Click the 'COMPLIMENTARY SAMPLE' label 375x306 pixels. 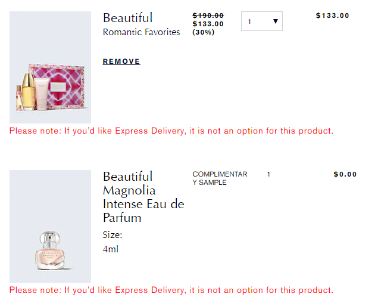[x=220, y=178]
